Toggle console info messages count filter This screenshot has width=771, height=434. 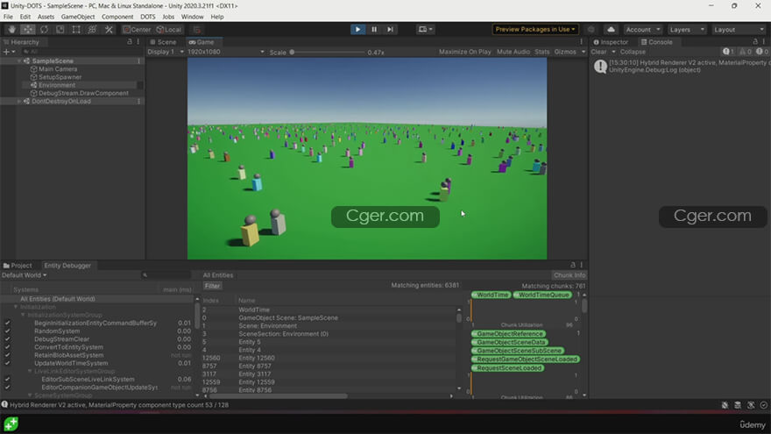[728, 52]
